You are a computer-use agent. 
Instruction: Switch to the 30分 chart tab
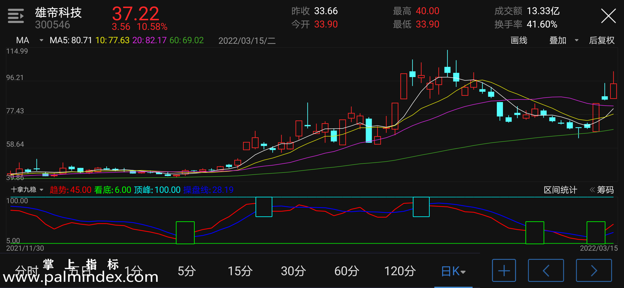[x=293, y=271]
